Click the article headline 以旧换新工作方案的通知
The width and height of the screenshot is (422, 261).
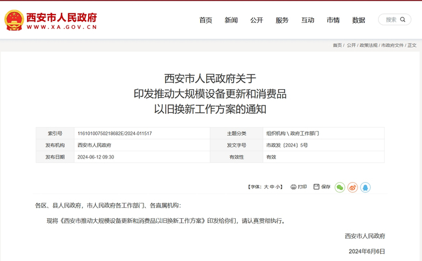tap(210, 109)
